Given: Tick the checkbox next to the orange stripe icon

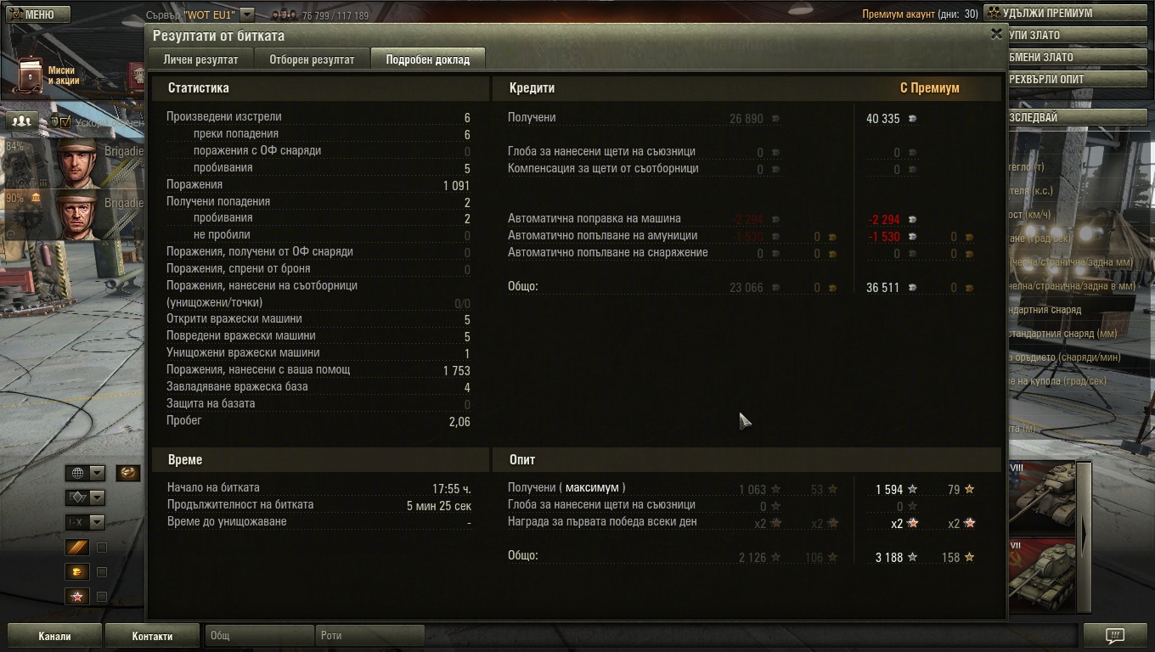Looking at the screenshot, I should [x=101, y=548].
